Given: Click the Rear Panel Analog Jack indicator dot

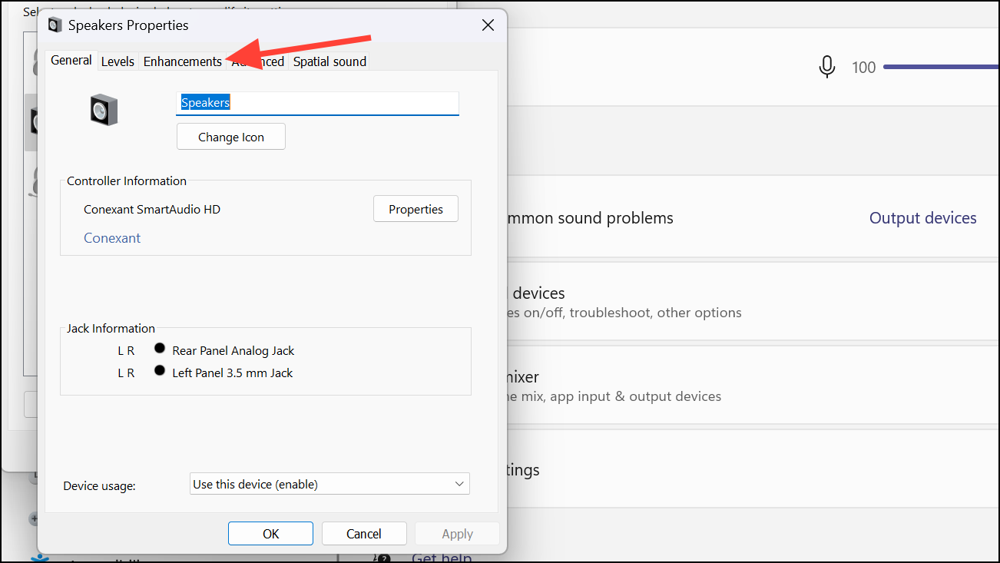Looking at the screenshot, I should pos(160,347).
